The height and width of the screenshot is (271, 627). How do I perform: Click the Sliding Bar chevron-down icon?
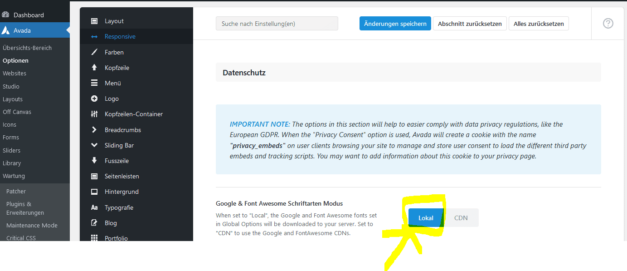click(x=94, y=145)
